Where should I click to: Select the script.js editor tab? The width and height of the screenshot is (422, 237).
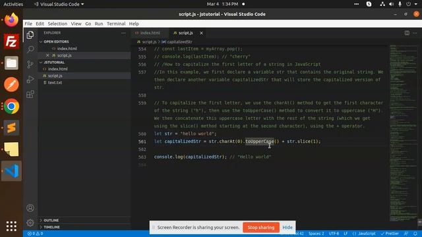[185, 33]
